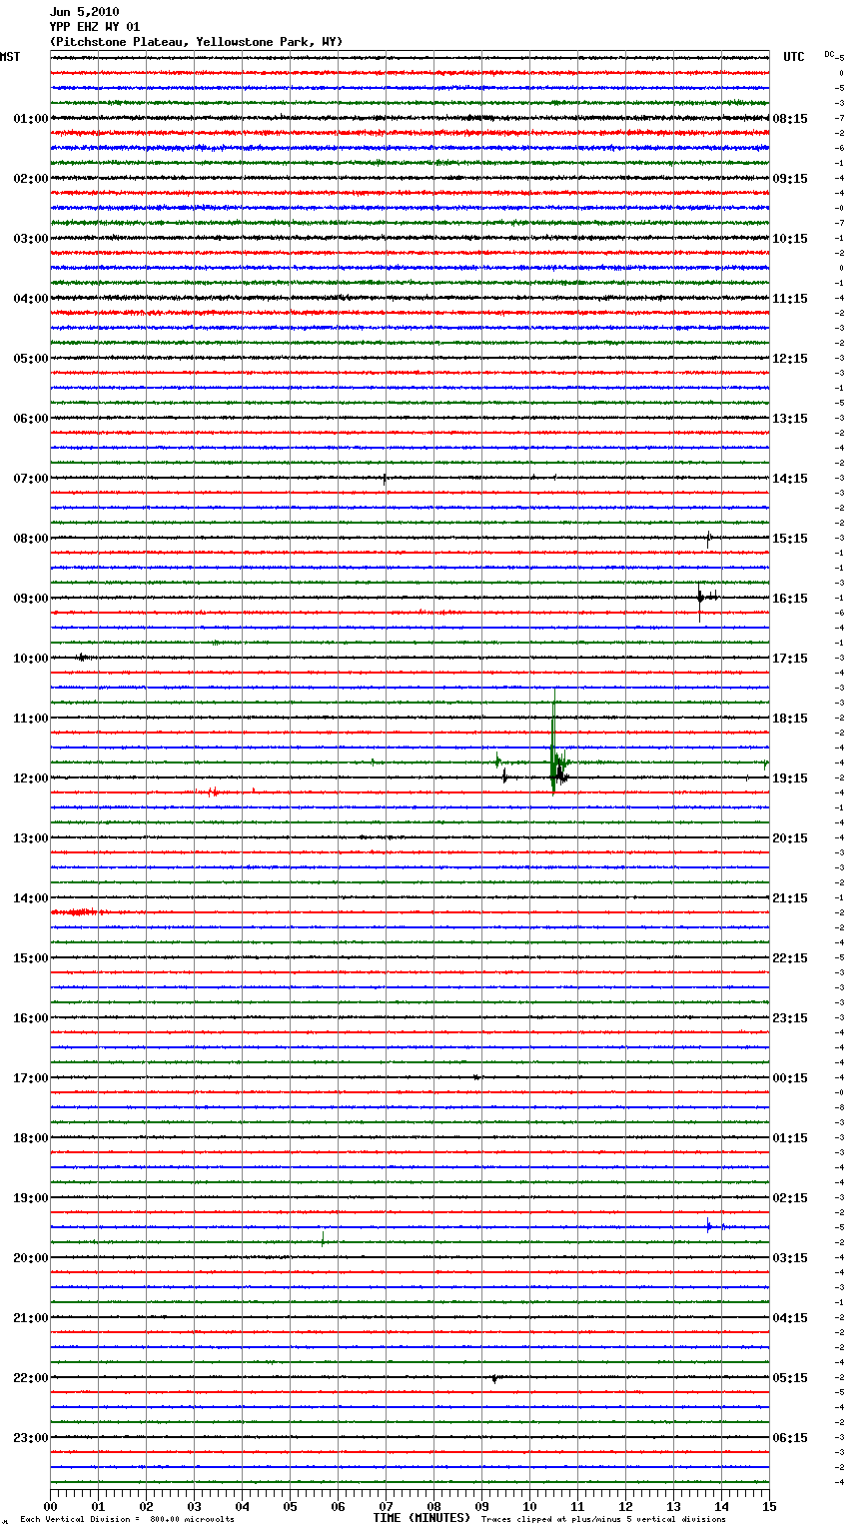Click the "15" minute label on bottom axis
This screenshot has height=1533, width=849.
[x=769, y=1507]
